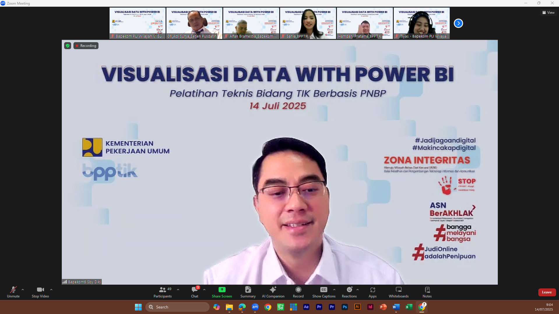
Task: Open the Windows Start menu
Action: pos(138,307)
